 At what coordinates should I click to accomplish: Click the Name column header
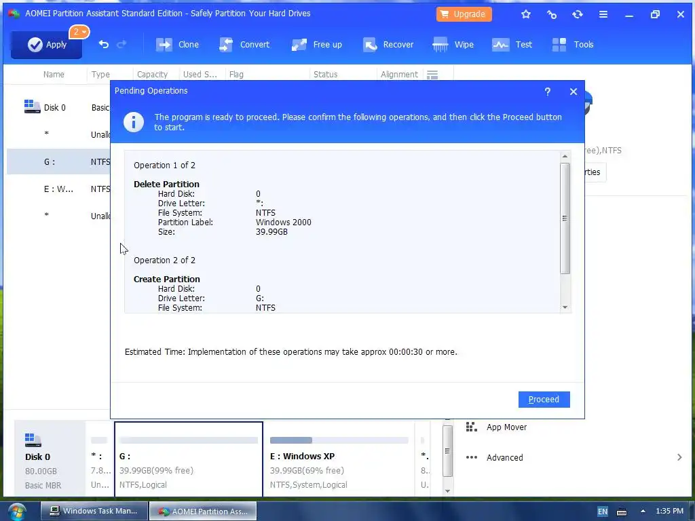(54, 75)
